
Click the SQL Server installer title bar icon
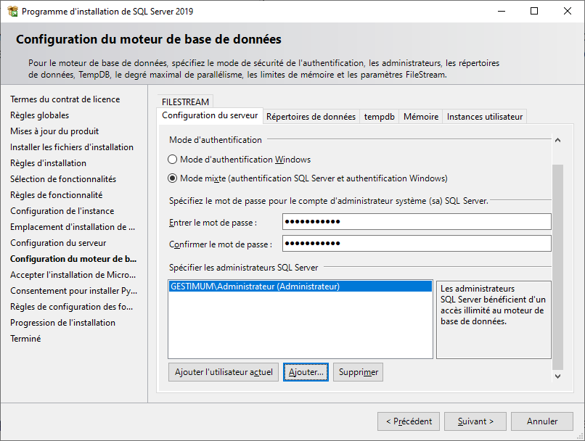point(12,11)
